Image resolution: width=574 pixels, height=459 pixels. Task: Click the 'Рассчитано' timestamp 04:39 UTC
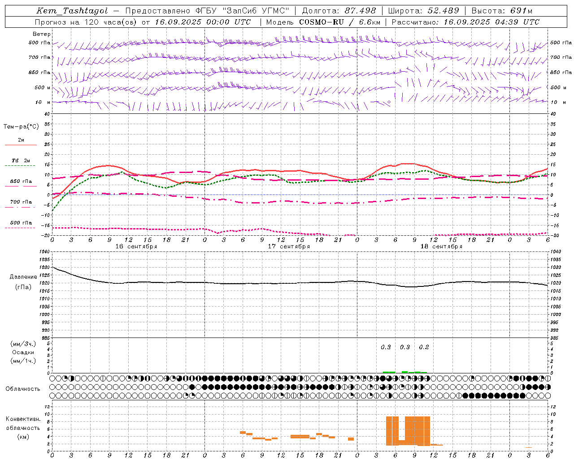(517, 22)
